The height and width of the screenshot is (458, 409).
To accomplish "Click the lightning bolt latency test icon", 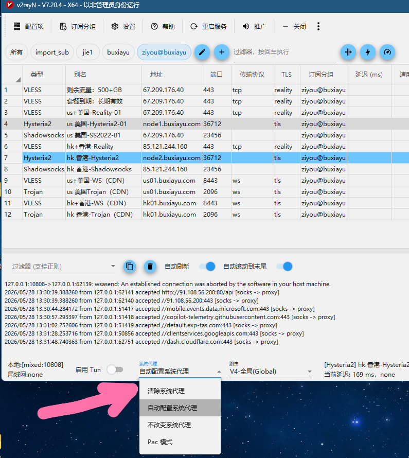I will (x=368, y=52).
